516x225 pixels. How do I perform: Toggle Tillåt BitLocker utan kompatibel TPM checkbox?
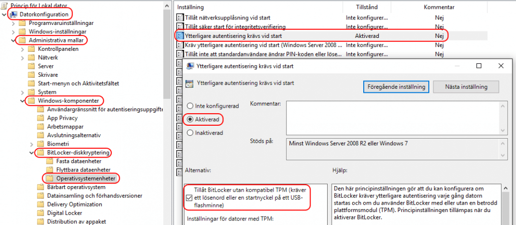[188, 197]
